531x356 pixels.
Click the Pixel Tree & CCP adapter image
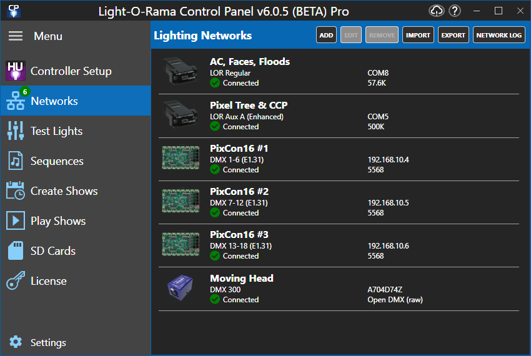pyautogui.click(x=181, y=114)
